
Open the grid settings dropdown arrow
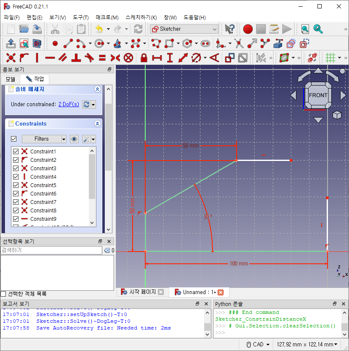point(339,58)
